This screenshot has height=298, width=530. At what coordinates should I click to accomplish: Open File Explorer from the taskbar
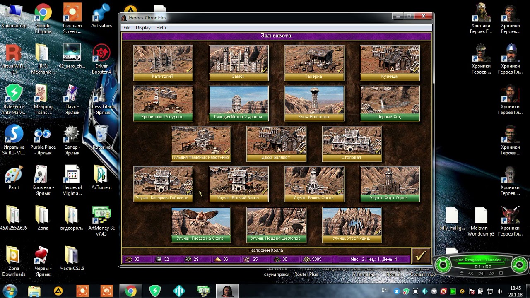[x=34, y=291]
